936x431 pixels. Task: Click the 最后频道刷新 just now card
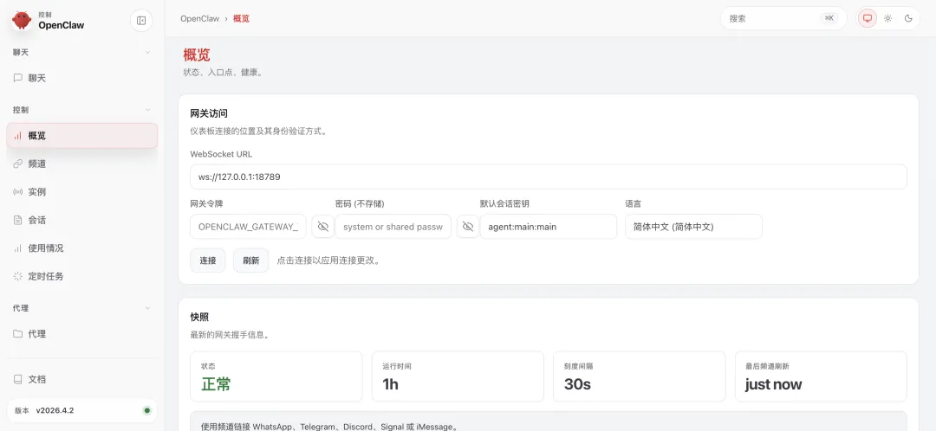click(x=821, y=376)
